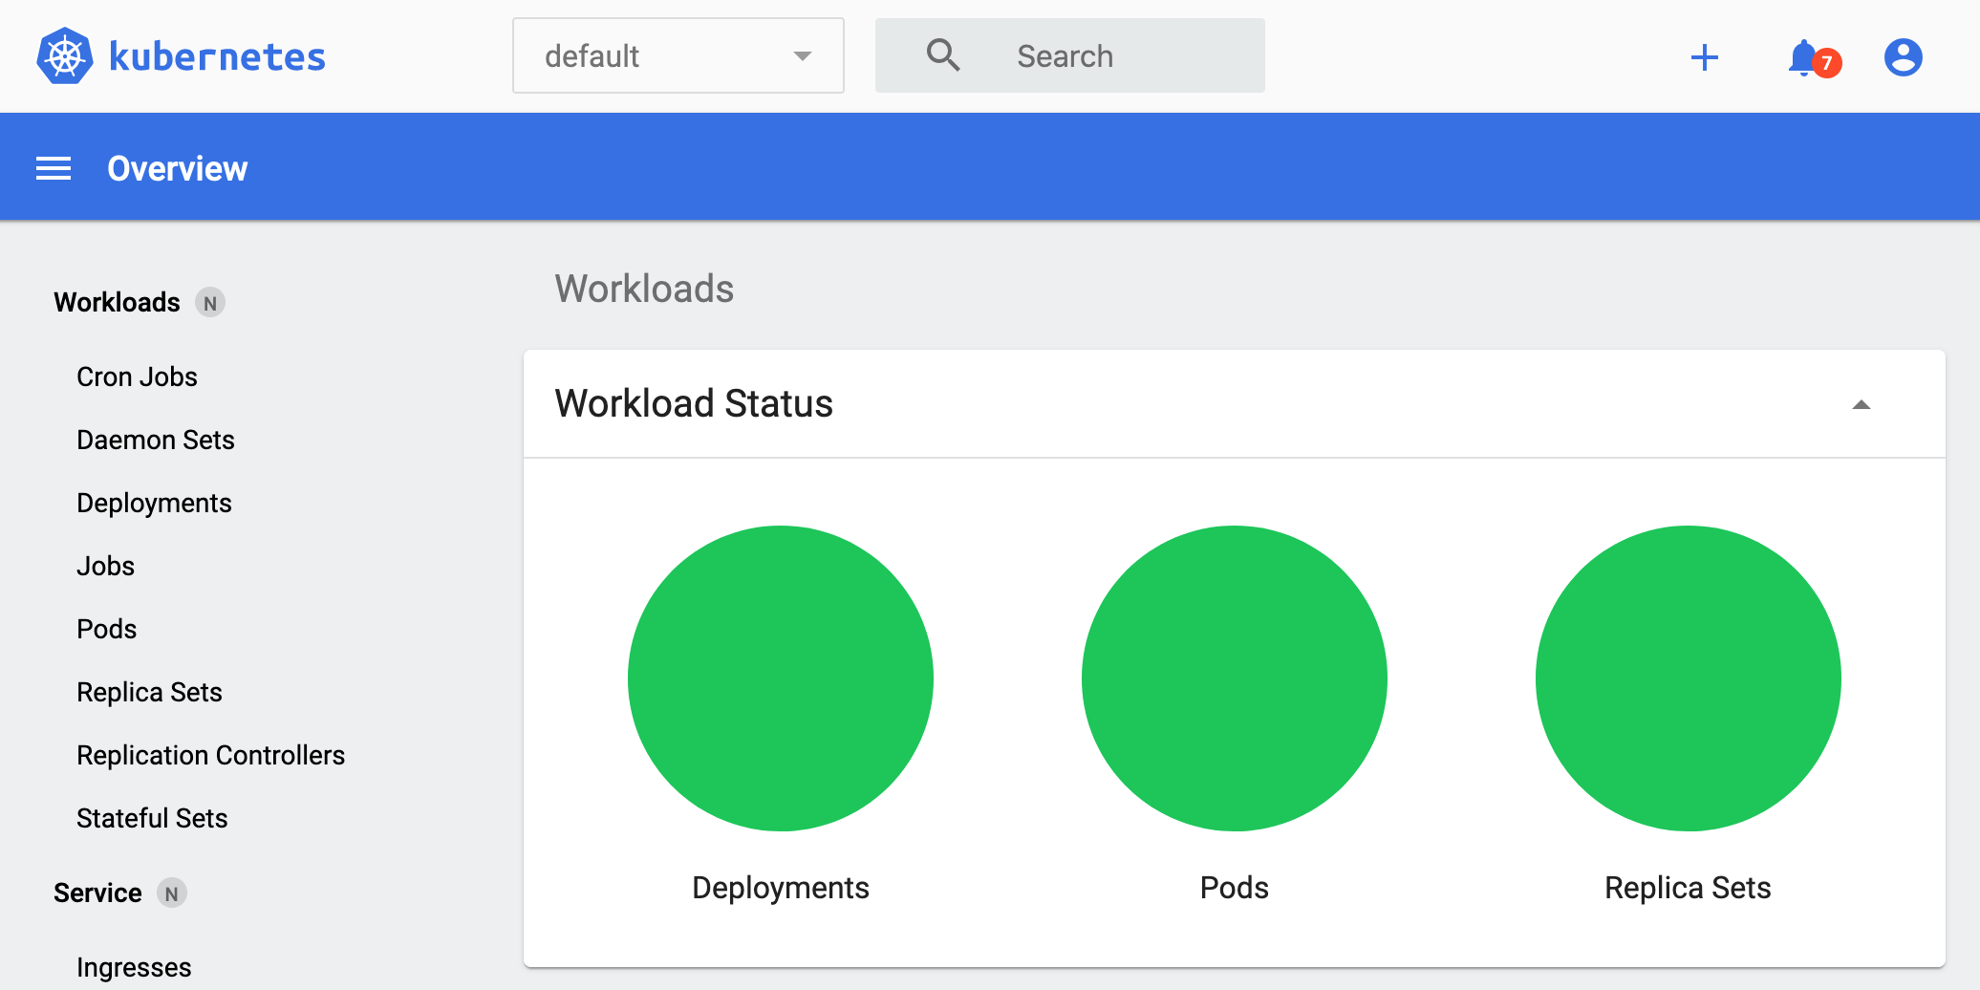Viewport: 1980px width, 990px height.
Task: Click the magnifier search icon
Action: pyautogui.click(x=942, y=55)
